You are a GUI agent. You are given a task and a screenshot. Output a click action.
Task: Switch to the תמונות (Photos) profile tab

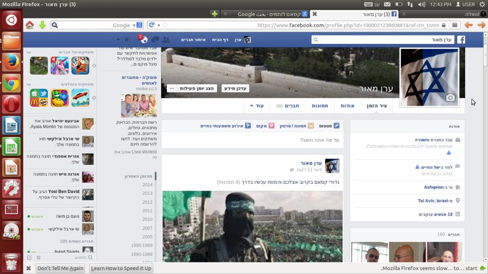click(320, 106)
